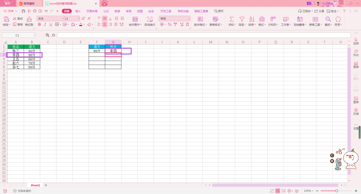Click the Share (分享) button
The width and height of the screenshot is (361, 194).
pos(320,11)
